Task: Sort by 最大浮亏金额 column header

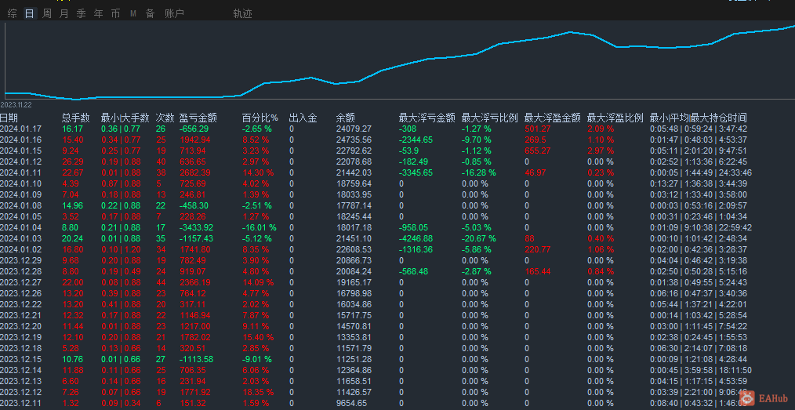Action: point(427,118)
